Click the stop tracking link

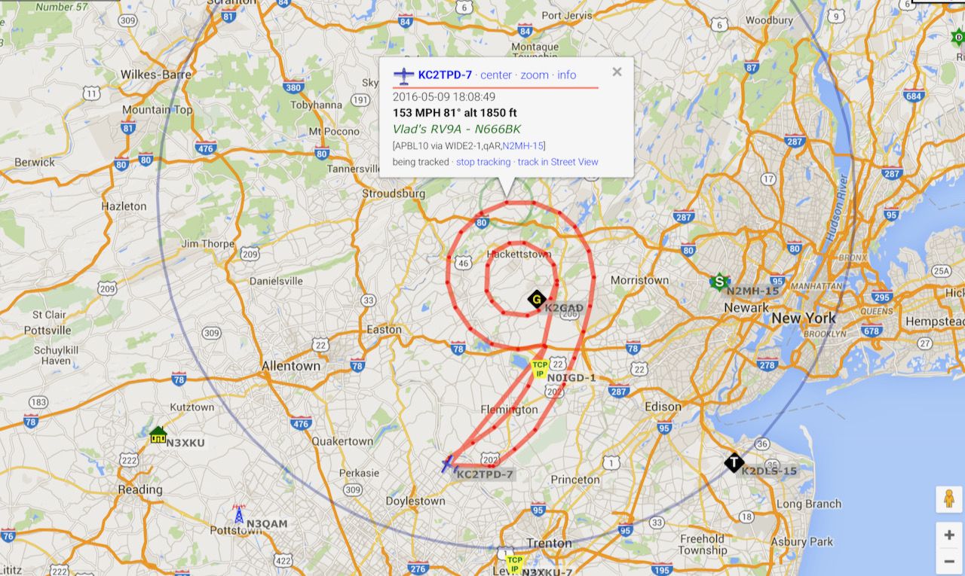[483, 162]
